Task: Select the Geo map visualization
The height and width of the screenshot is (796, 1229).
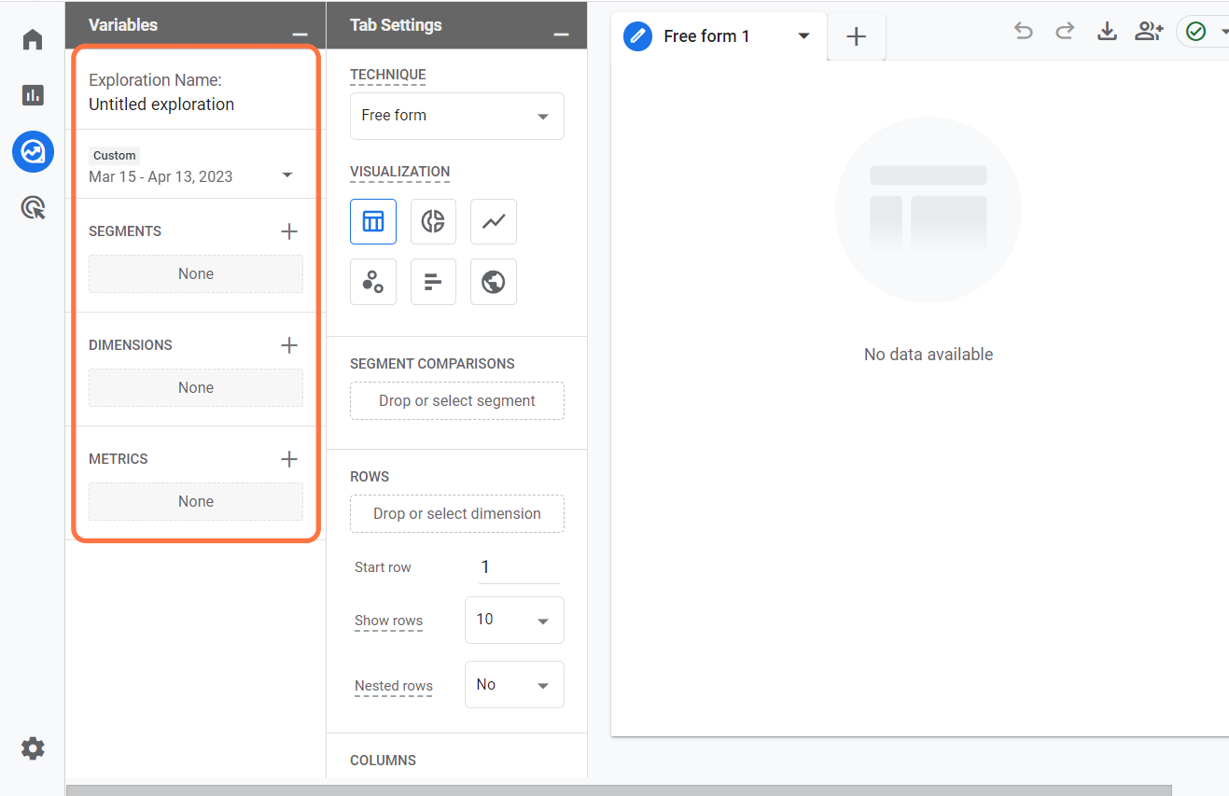Action: click(x=494, y=282)
